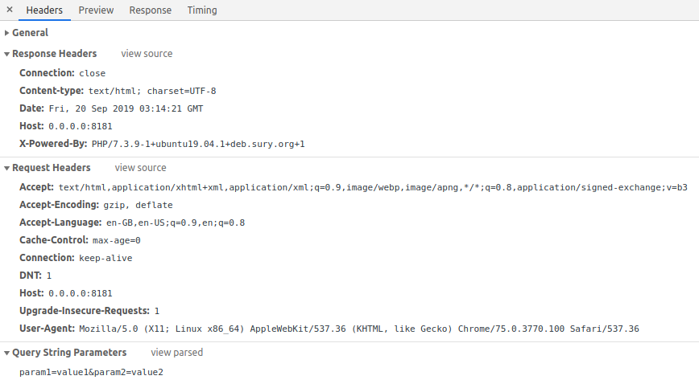Screen dimensions: 699x384
Task: Click the Accept-Language header value
Action: (176, 223)
